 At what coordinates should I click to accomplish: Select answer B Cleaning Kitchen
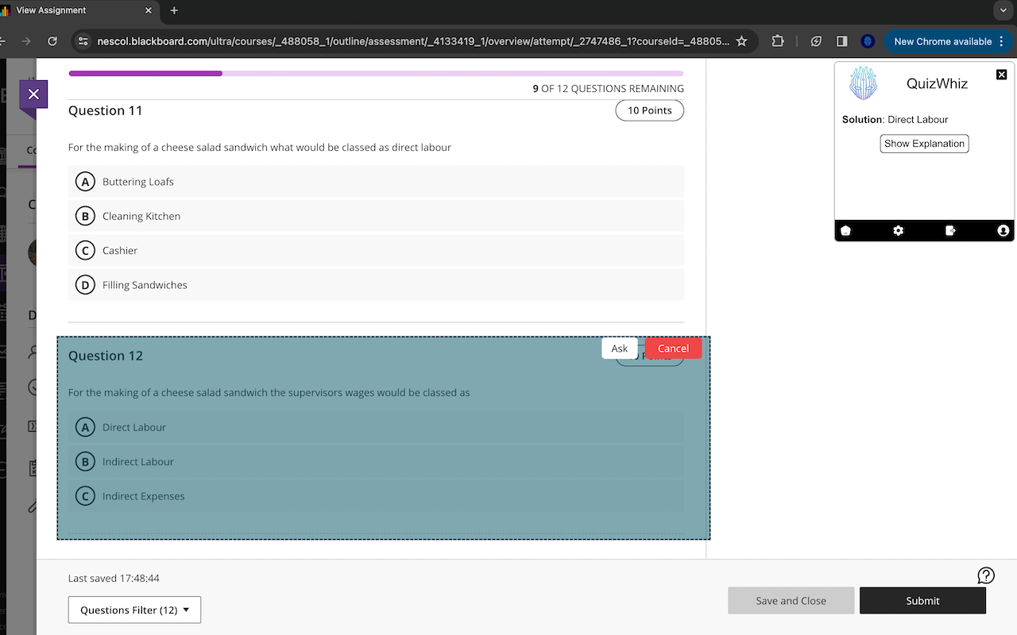pos(376,216)
